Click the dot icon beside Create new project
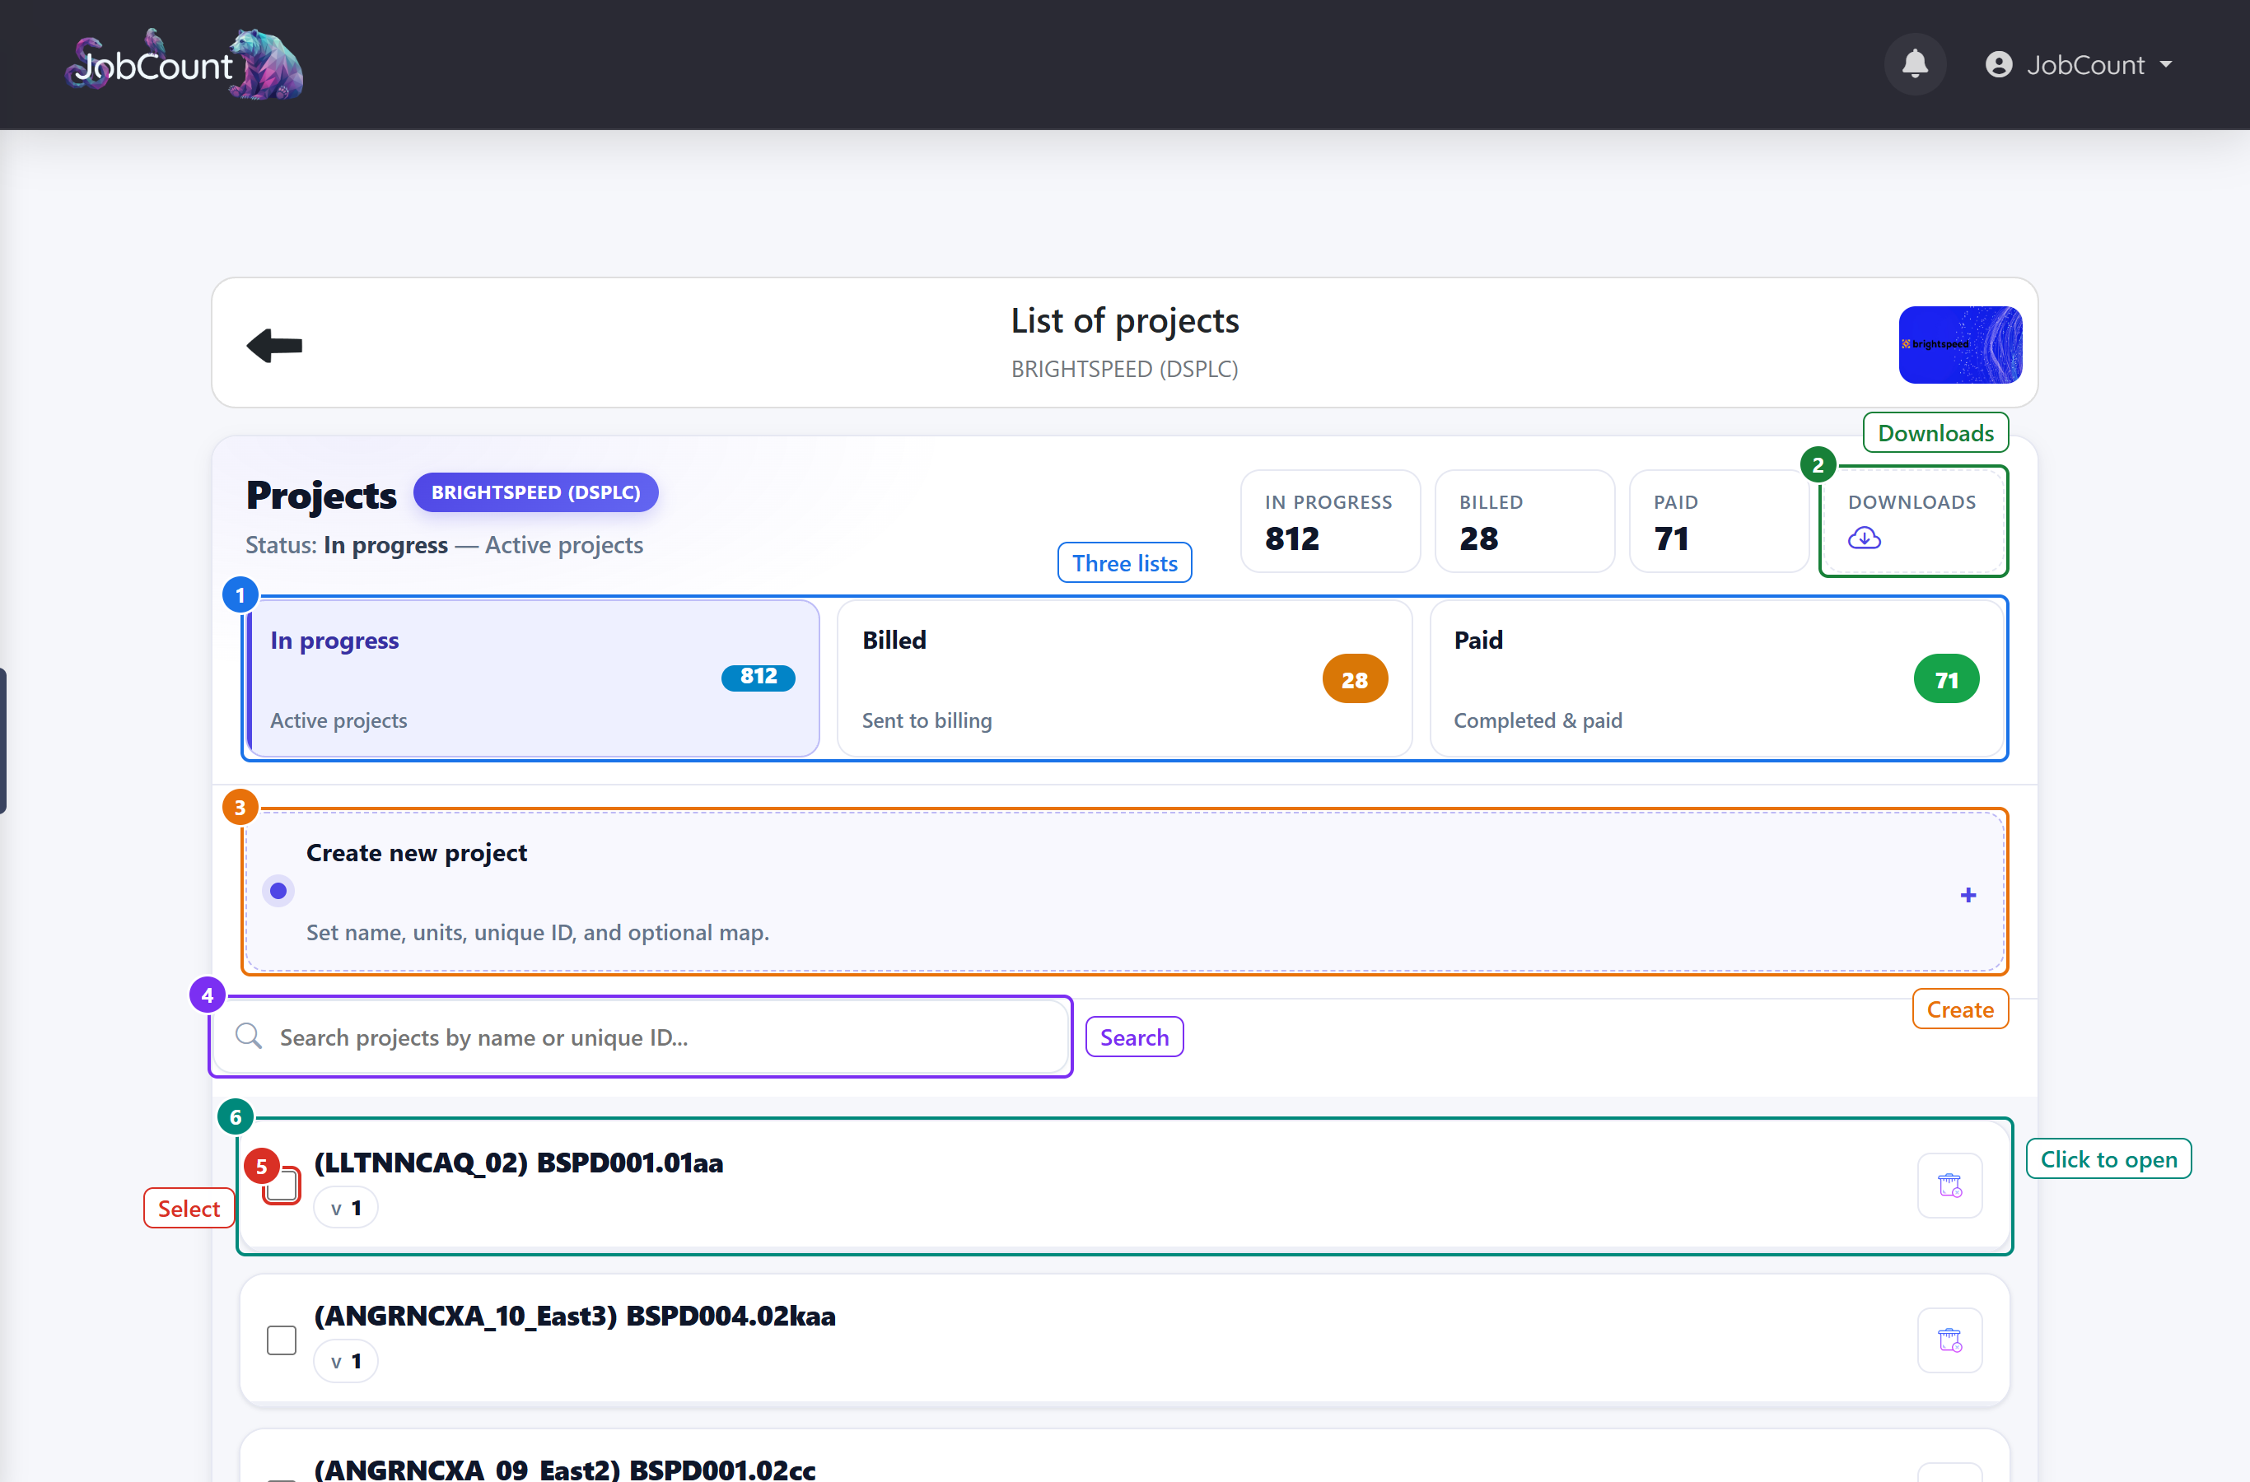This screenshot has height=1482, width=2250. point(278,890)
